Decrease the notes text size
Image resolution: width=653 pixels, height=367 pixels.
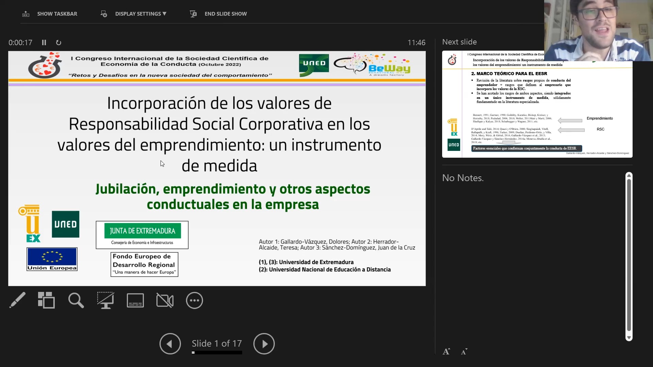point(464,352)
